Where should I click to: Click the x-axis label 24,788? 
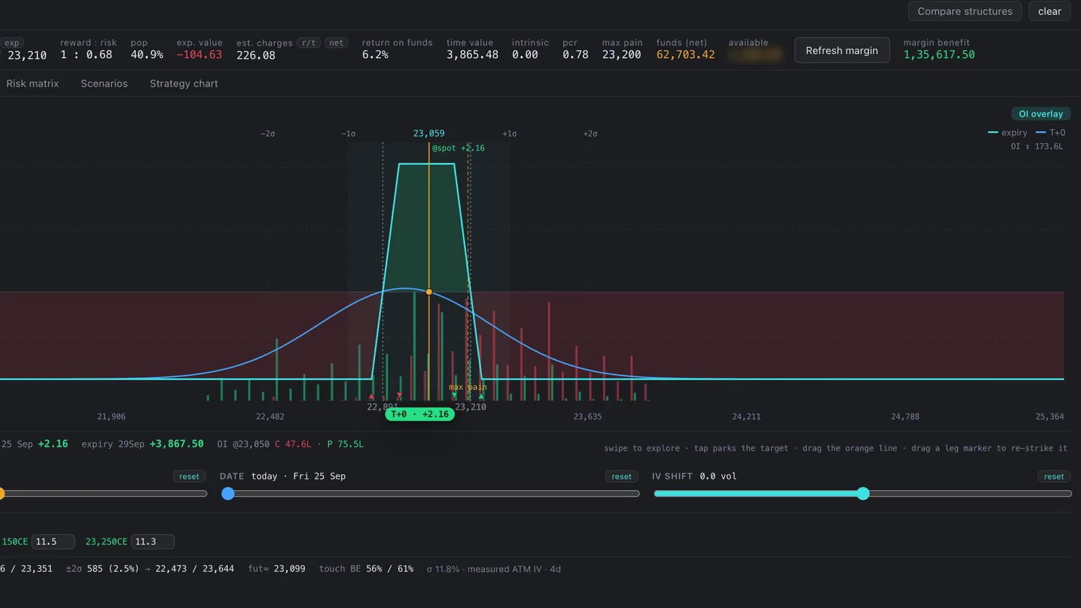pos(905,417)
